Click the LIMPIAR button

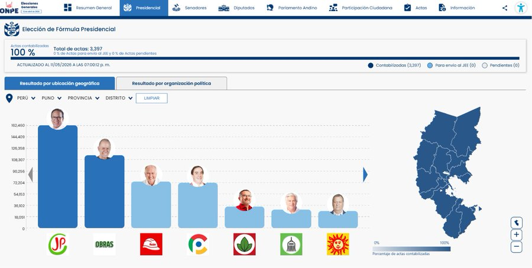point(152,98)
